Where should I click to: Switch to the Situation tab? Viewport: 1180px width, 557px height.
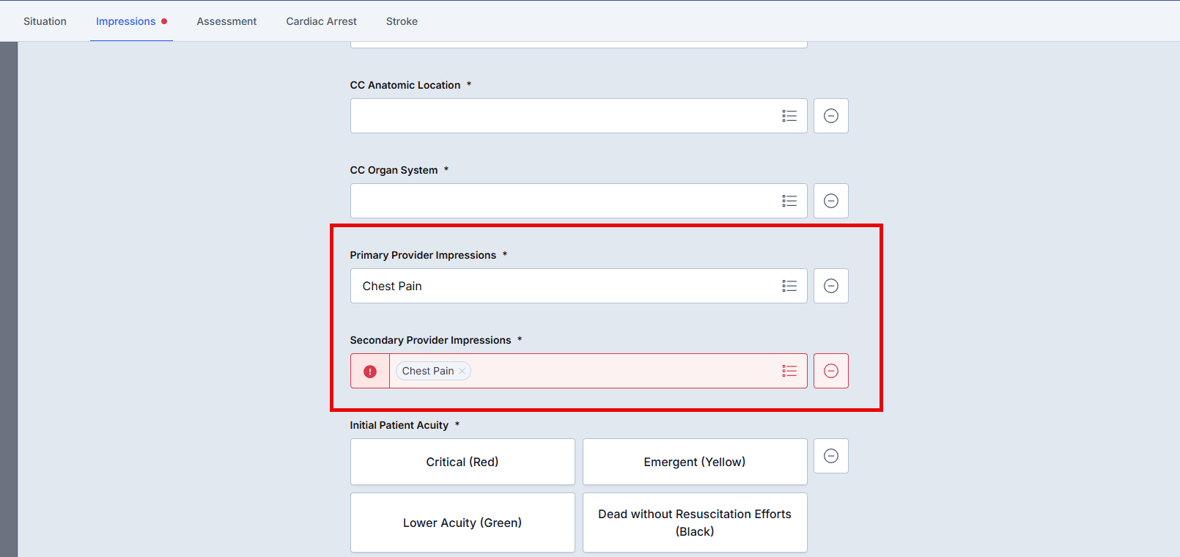tap(45, 21)
